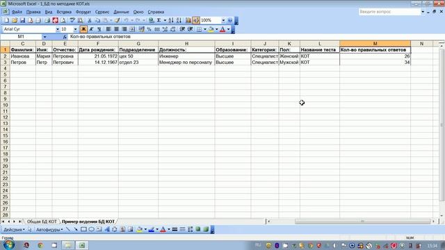Merge and center the selected cells
This screenshot has height=250, width=445.
132,29
